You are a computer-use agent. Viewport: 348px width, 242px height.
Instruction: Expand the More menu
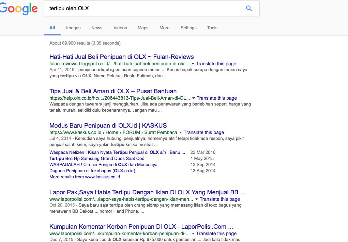(165, 28)
